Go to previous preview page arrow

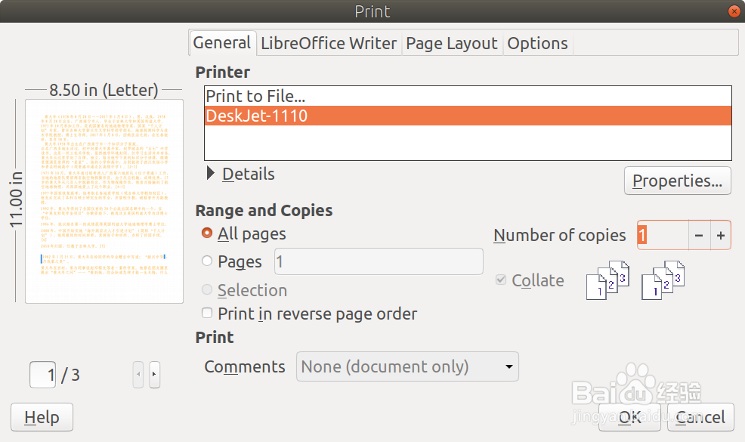coord(138,375)
